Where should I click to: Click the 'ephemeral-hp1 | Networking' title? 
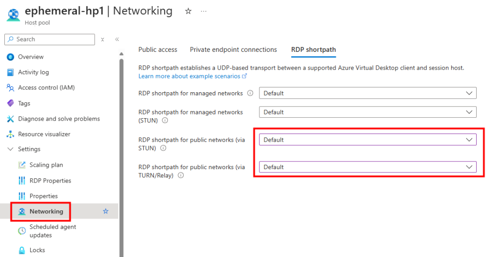pyautogui.click(x=98, y=11)
